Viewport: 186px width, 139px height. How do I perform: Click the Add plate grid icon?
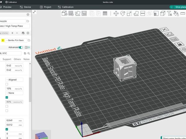tap(71, 13)
